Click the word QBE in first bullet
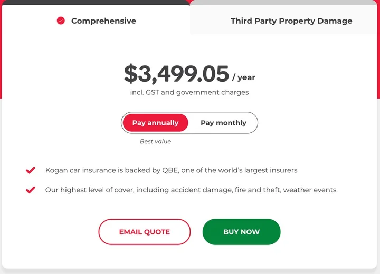The image size is (380, 274). pyautogui.click(x=172, y=170)
